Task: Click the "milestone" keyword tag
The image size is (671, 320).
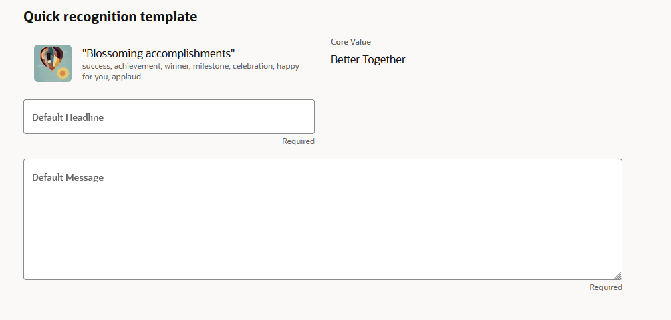Action: [211, 66]
